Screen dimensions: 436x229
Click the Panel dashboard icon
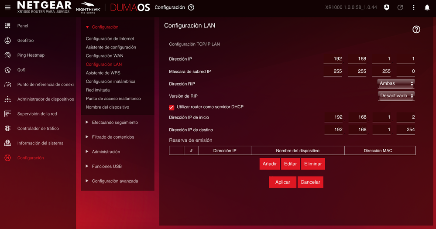click(7, 26)
